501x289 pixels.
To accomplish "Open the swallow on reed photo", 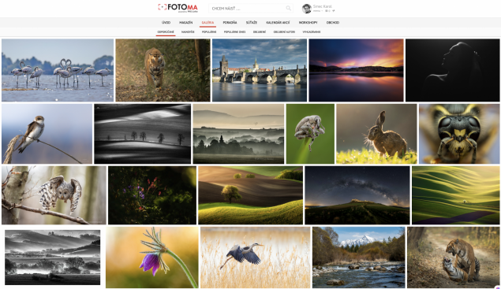I will pyautogui.click(x=47, y=134).
